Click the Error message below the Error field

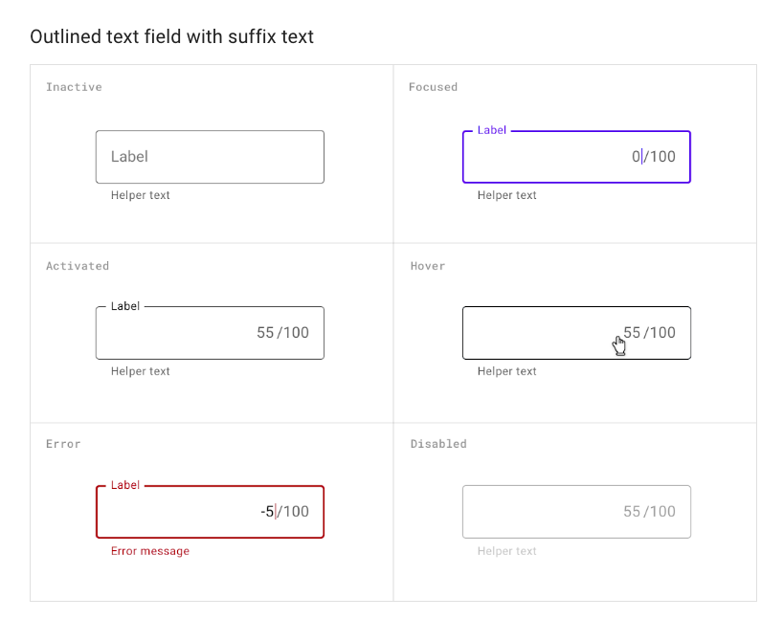tap(149, 550)
